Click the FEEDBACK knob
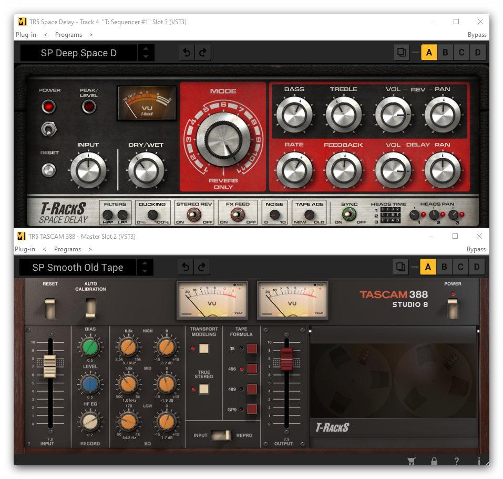This screenshot has height=479, width=503. click(344, 170)
